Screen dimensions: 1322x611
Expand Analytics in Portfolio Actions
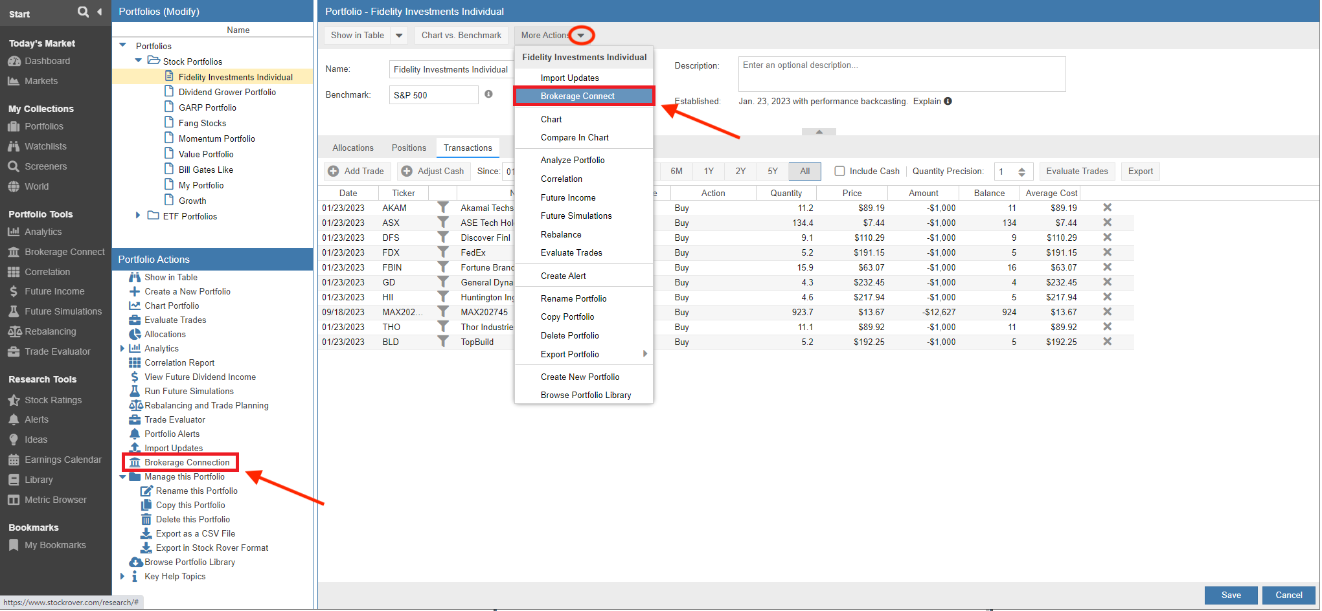click(122, 348)
